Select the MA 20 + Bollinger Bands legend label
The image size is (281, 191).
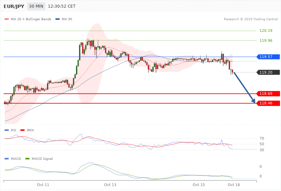(31, 19)
